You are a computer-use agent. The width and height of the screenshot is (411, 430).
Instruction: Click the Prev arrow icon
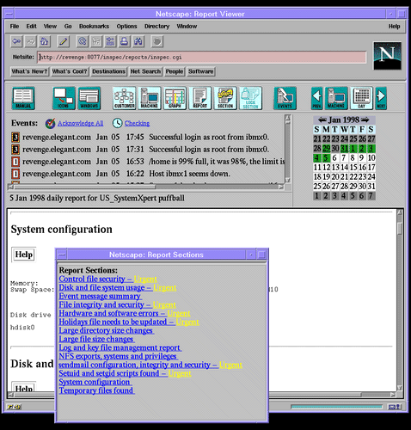click(316, 98)
